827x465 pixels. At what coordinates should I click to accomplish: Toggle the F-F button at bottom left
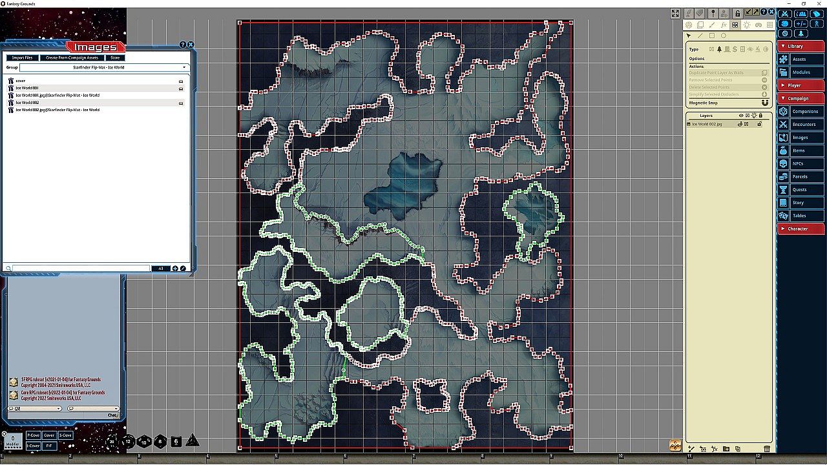pyautogui.click(x=49, y=446)
